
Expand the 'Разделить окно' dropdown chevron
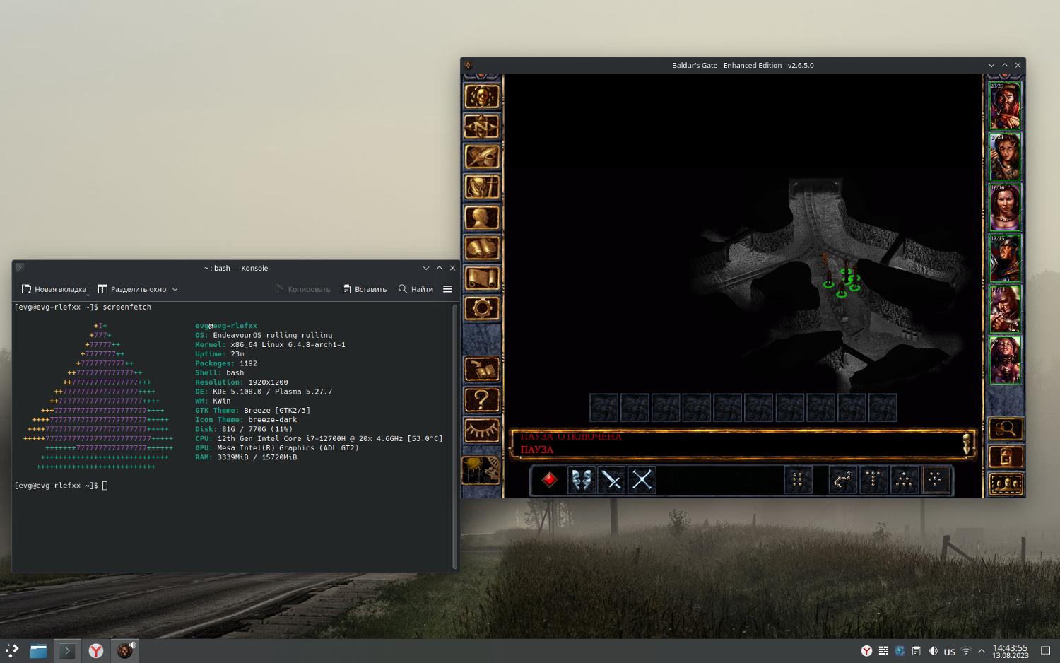pyautogui.click(x=175, y=289)
